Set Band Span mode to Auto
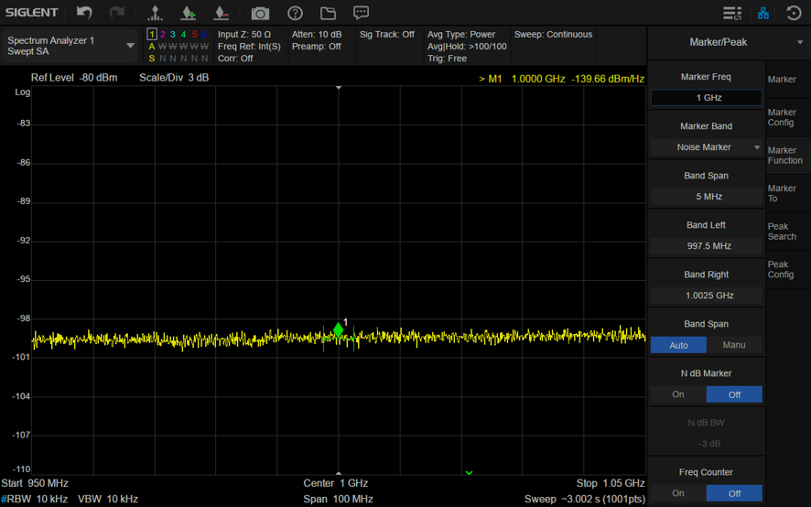 [x=678, y=345]
